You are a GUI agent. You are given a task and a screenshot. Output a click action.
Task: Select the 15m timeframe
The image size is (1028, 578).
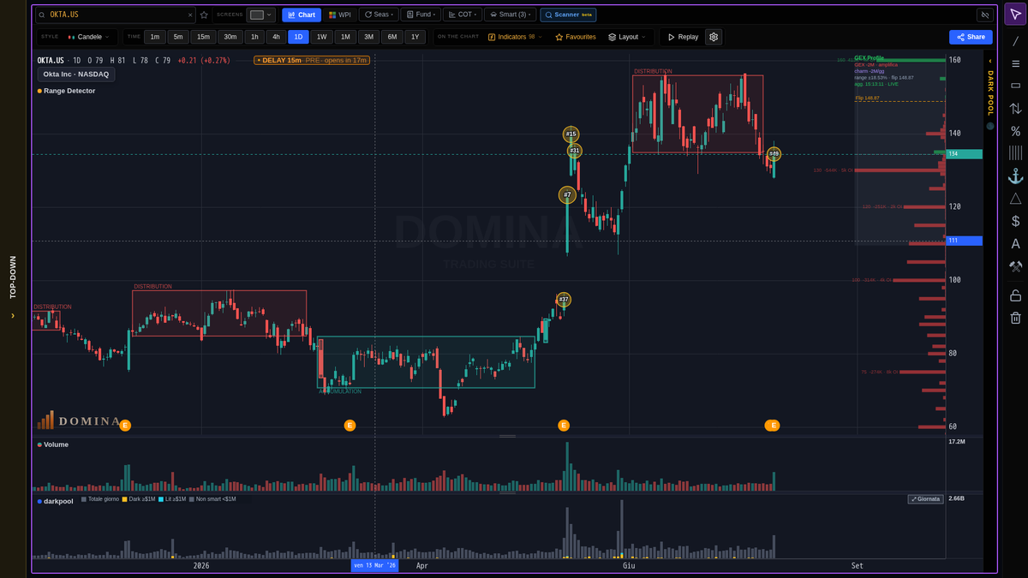pyautogui.click(x=203, y=37)
